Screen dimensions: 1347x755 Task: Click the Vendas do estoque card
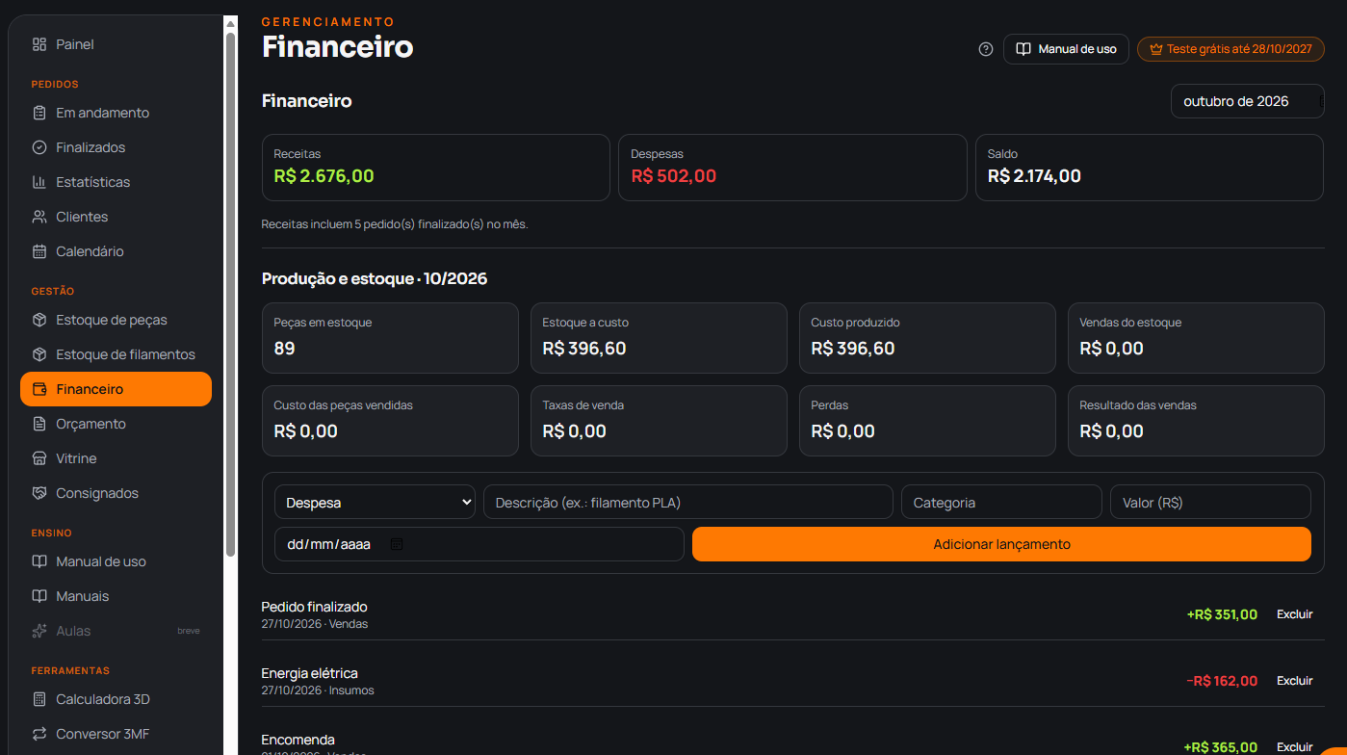click(1196, 338)
